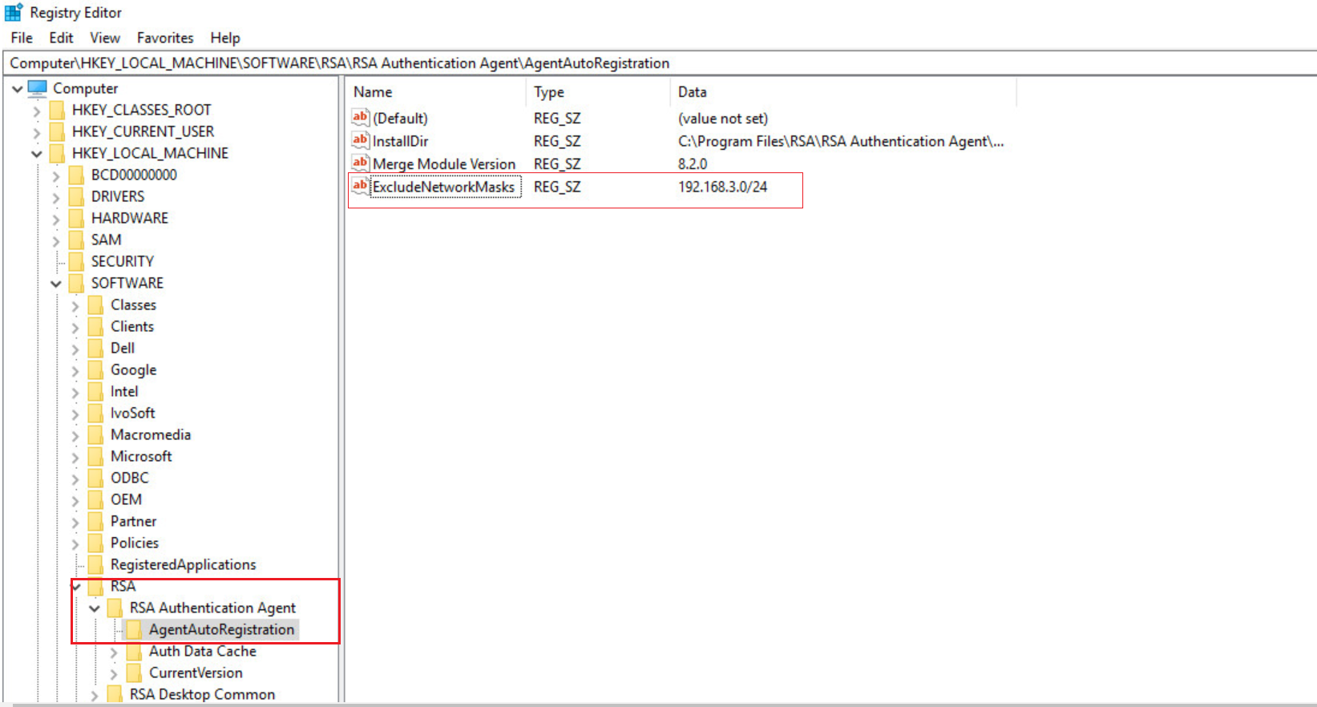The image size is (1317, 707).
Task: Click the Computer root icon in tree
Action: (x=38, y=88)
